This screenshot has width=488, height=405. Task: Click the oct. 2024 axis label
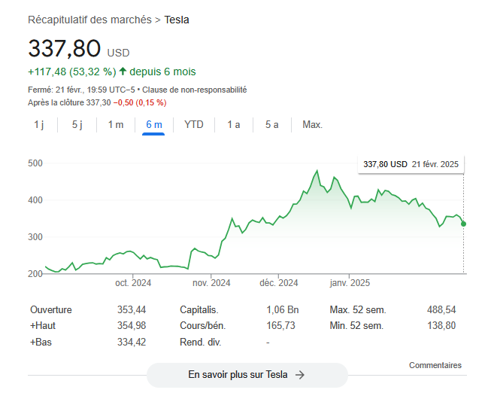(x=133, y=283)
